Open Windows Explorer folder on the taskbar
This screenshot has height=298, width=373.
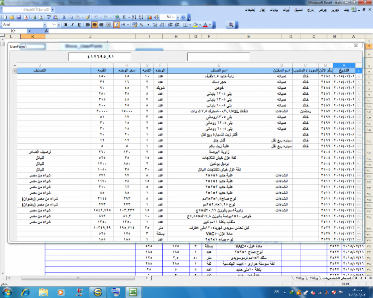[x=43, y=292]
